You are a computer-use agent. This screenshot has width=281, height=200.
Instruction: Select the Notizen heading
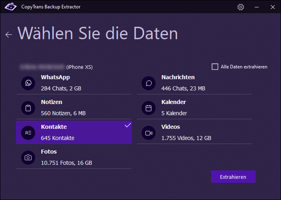[52, 102]
